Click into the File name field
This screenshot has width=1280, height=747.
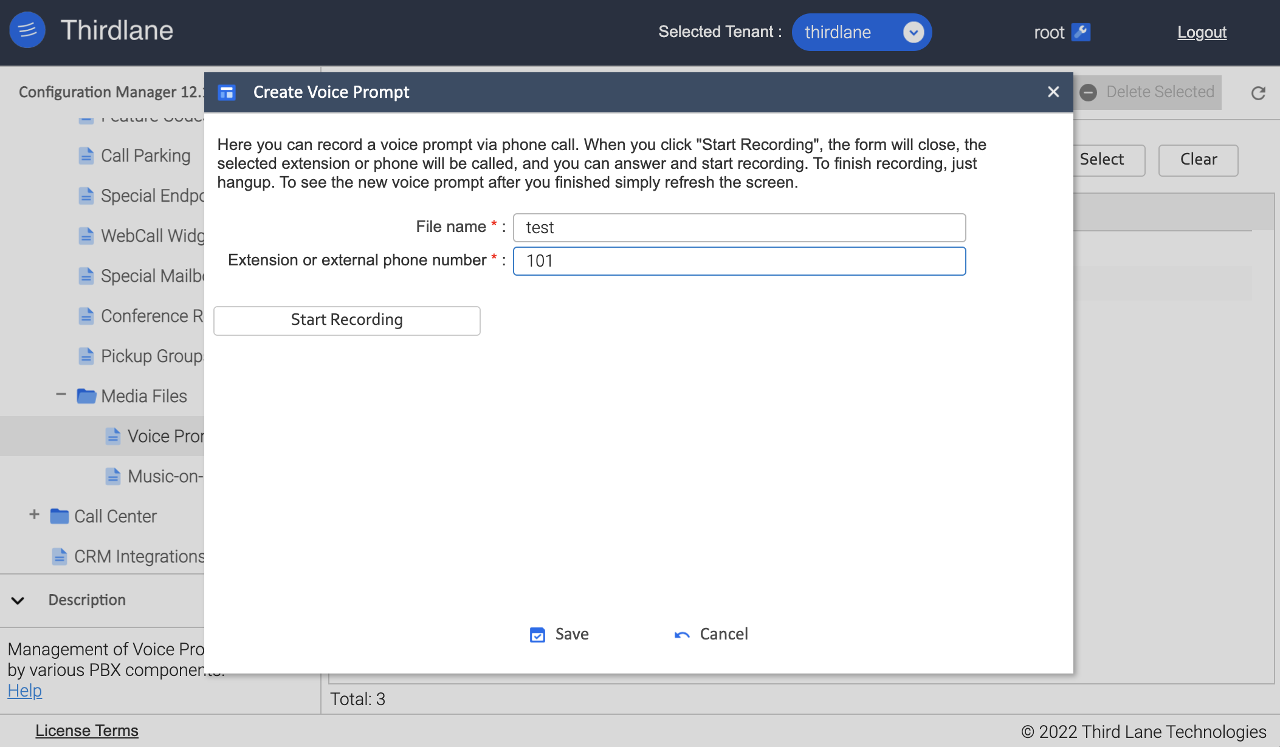point(739,228)
